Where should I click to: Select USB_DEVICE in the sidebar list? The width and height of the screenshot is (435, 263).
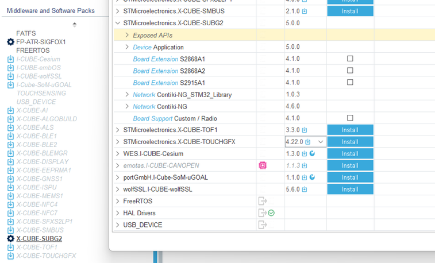point(36,102)
